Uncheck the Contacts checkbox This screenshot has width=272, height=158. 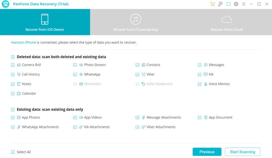point(137,65)
